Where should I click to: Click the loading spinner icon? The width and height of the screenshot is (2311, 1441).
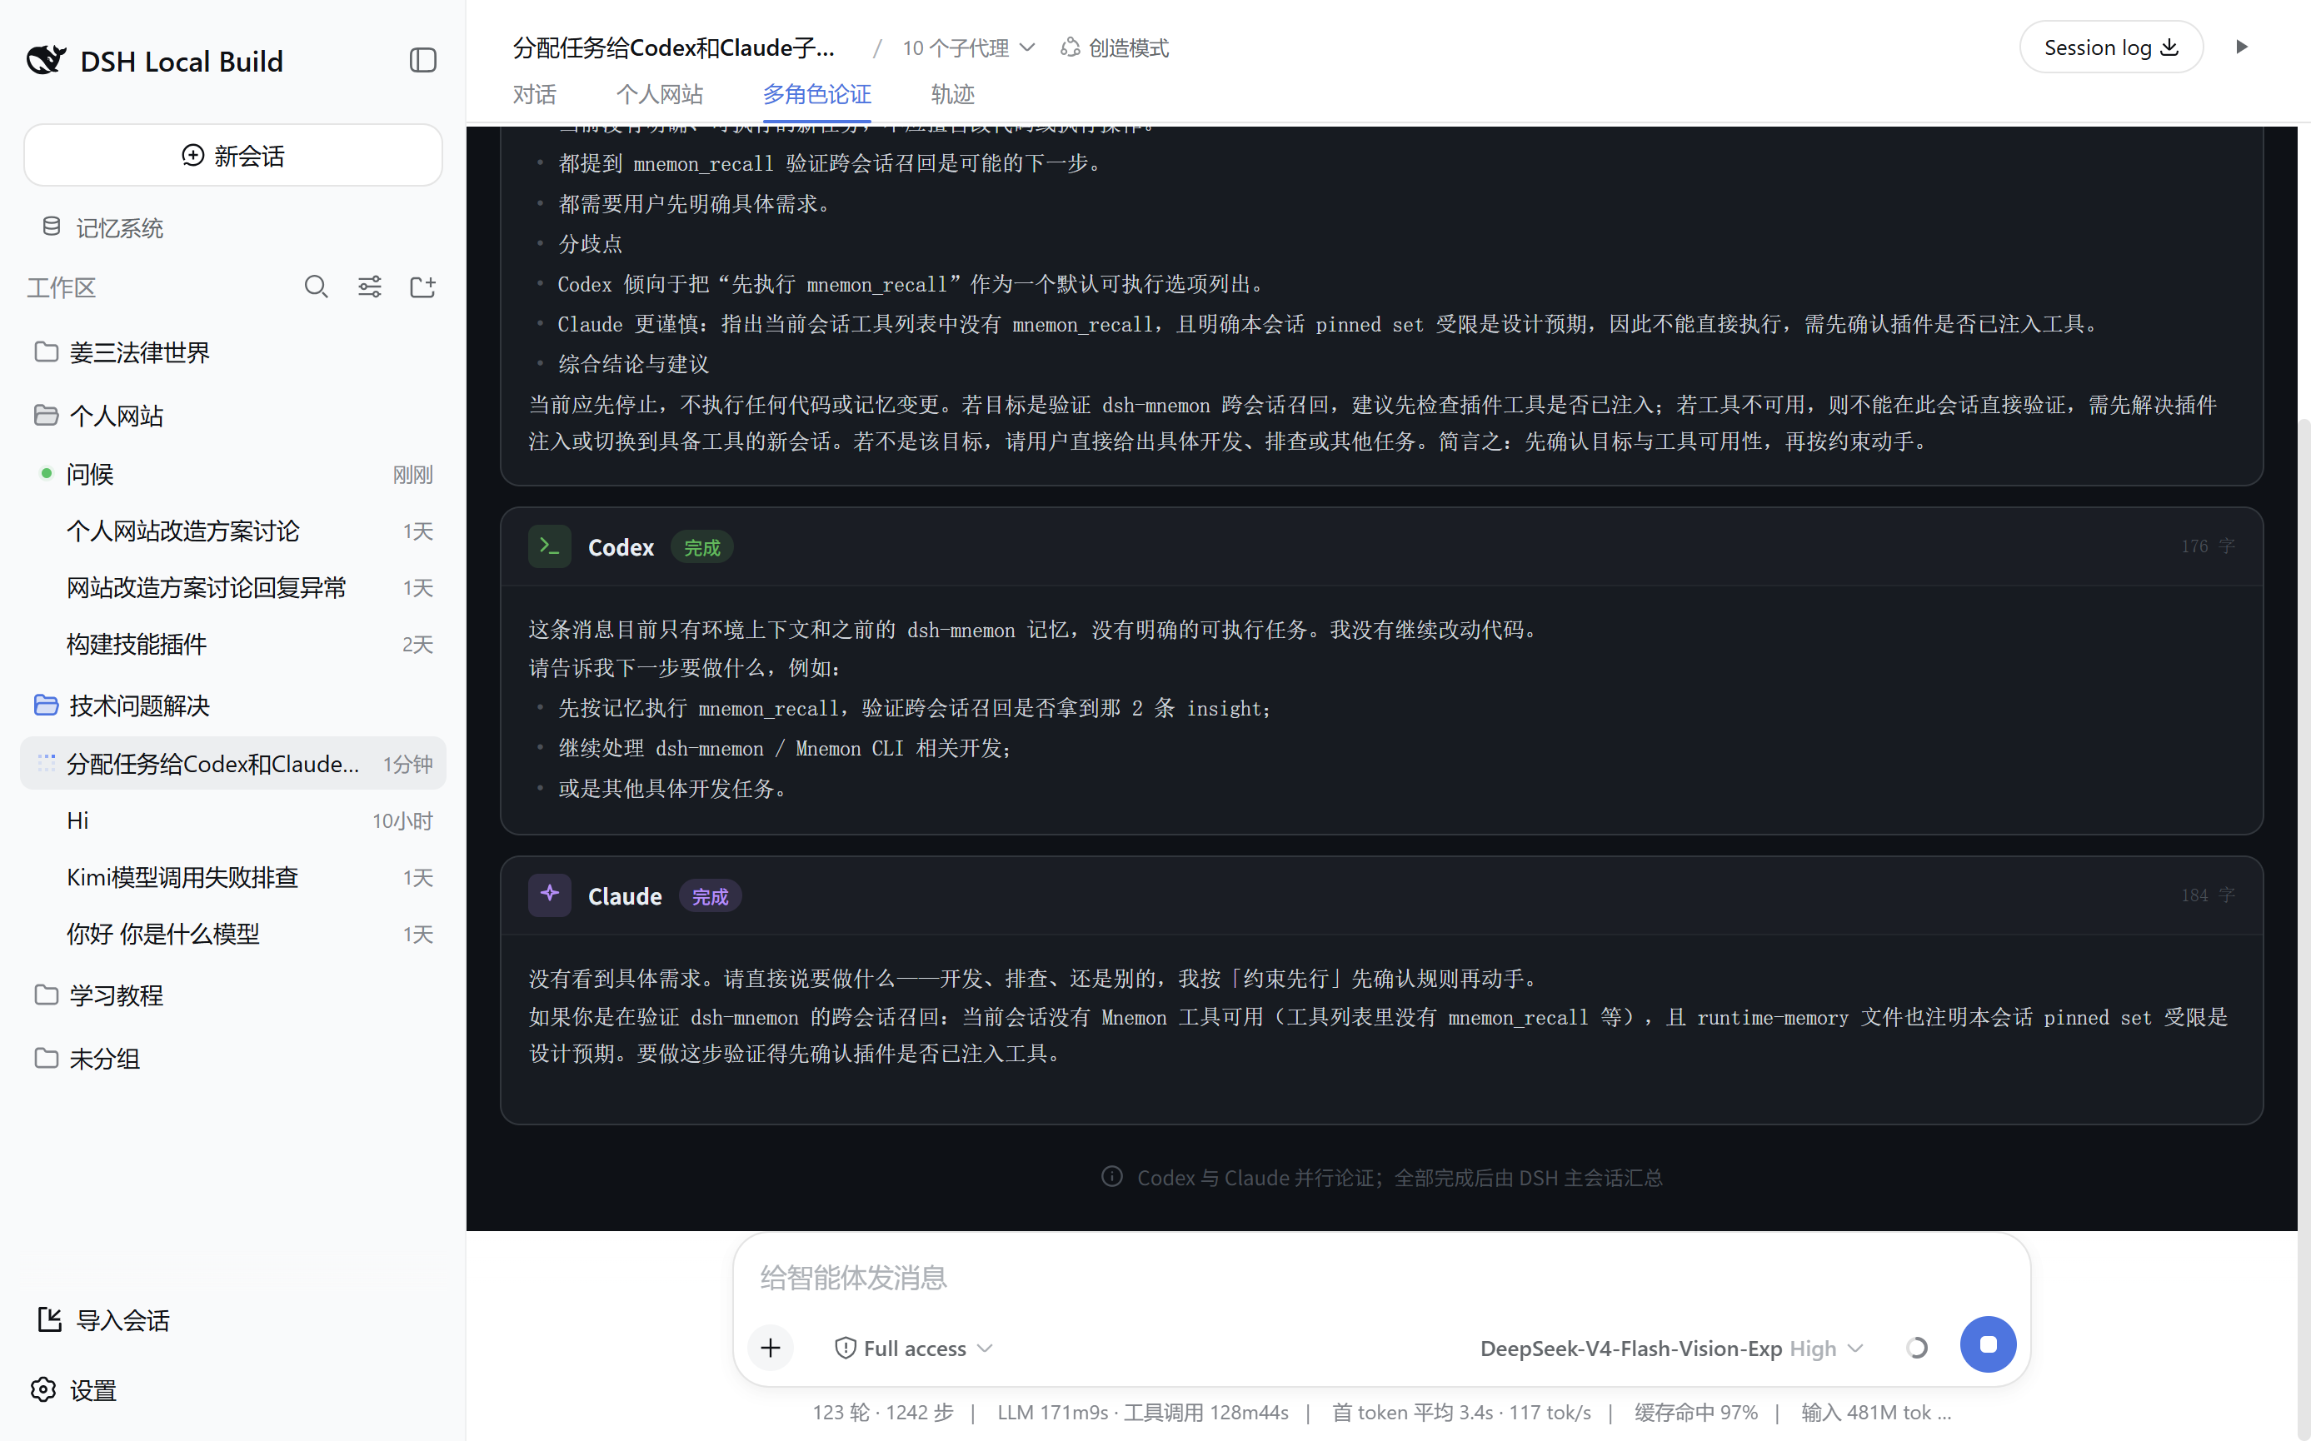[x=1916, y=1348]
